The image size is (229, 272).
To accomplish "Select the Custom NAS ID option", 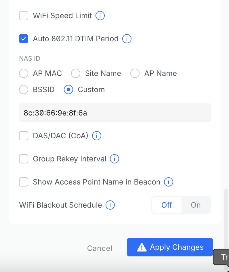I will (68, 90).
